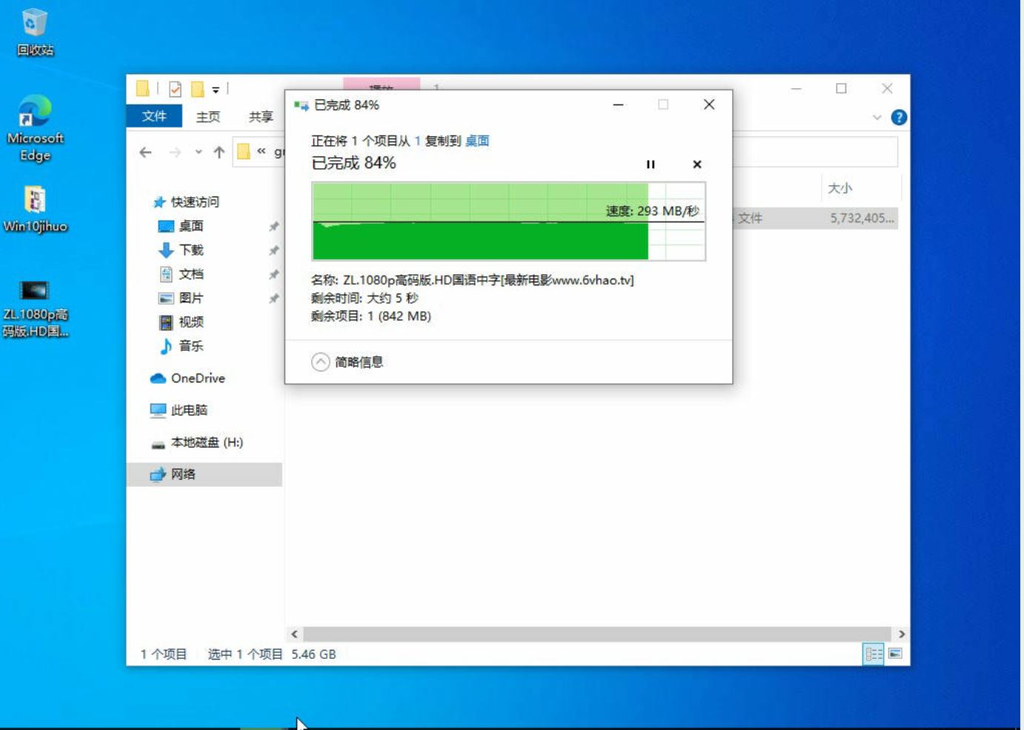Pause the file copy operation
The height and width of the screenshot is (730, 1024).
click(x=651, y=165)
